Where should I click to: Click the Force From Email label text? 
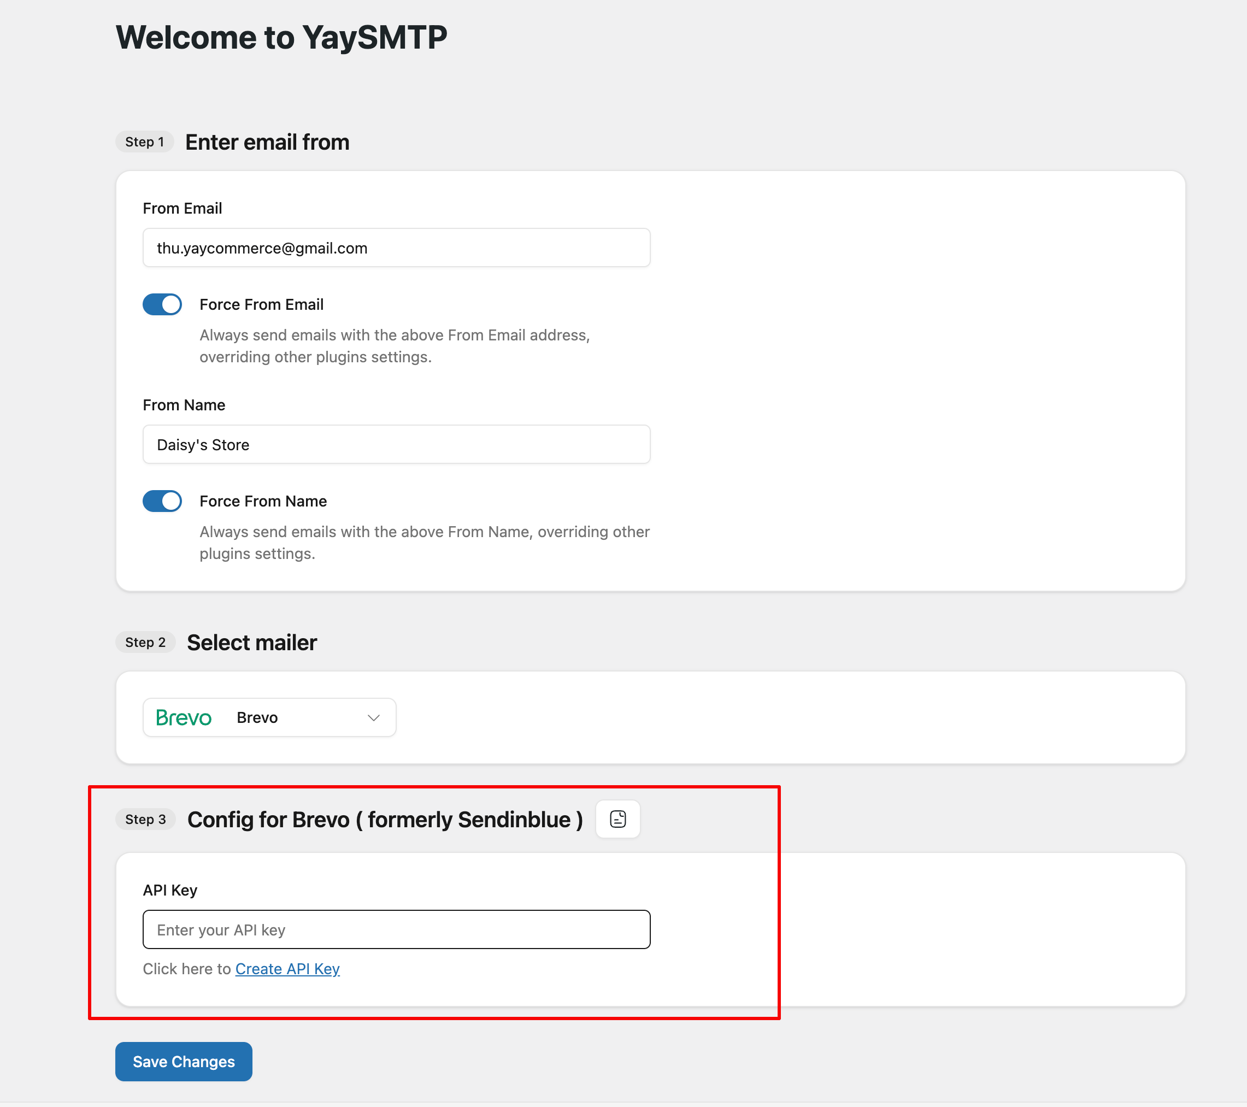(261, 304)
